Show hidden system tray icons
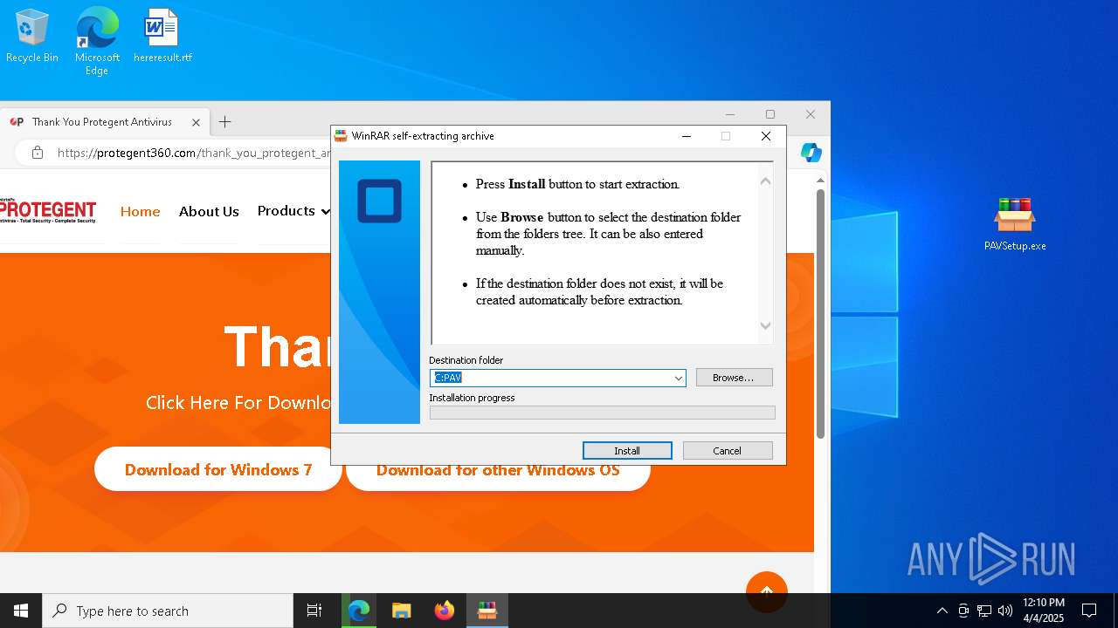 click(942, 611)
